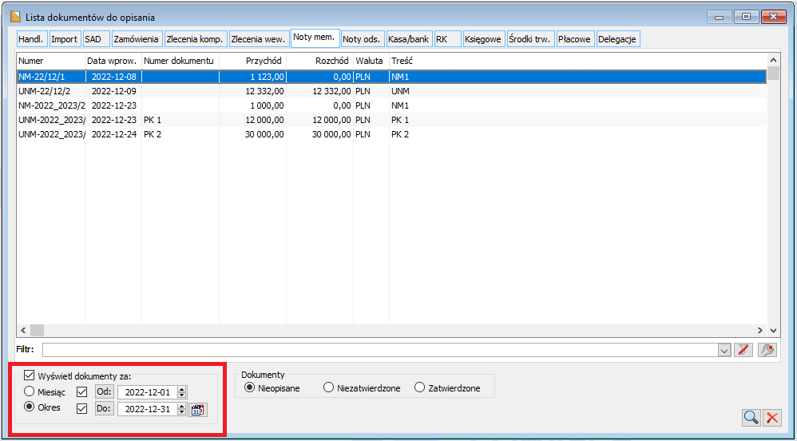Switch to the Płacowe tab
This screenshot has width=797, height=441.
575,39
